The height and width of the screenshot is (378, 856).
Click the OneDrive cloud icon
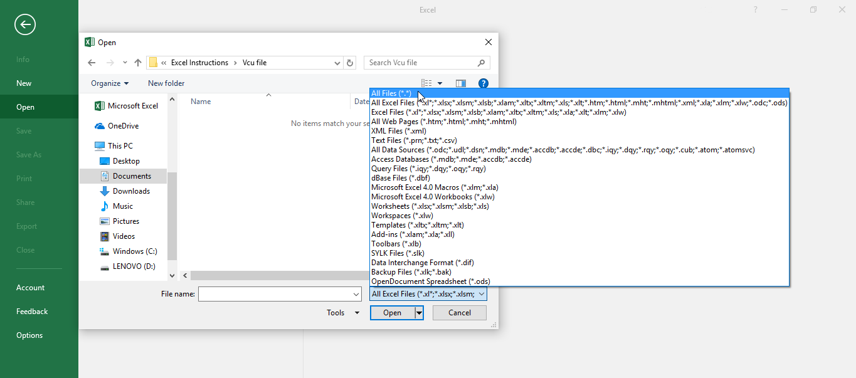coord(99,126)
